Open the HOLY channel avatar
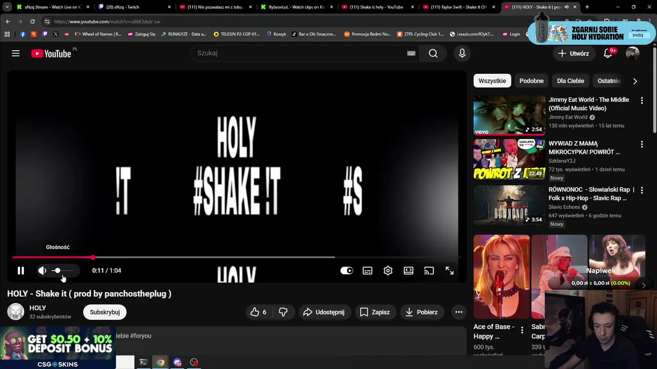Screen dimensions: 657x369 pyautogui.click(x=15, y=312)
